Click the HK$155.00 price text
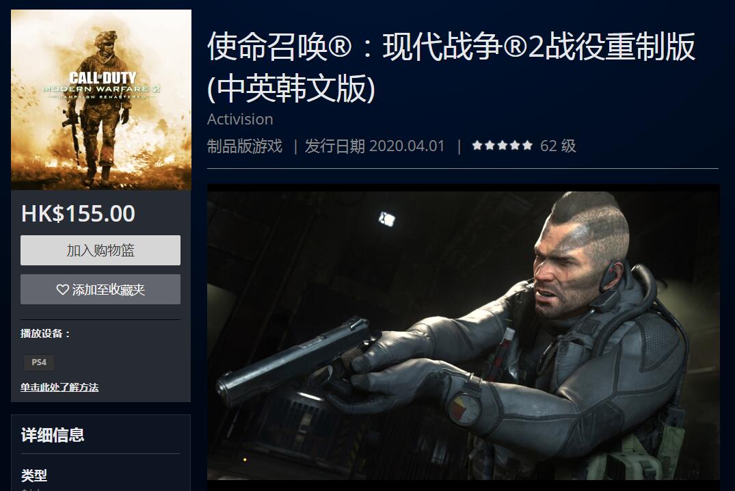Screen dimensions: 735x491 point(78,214)
